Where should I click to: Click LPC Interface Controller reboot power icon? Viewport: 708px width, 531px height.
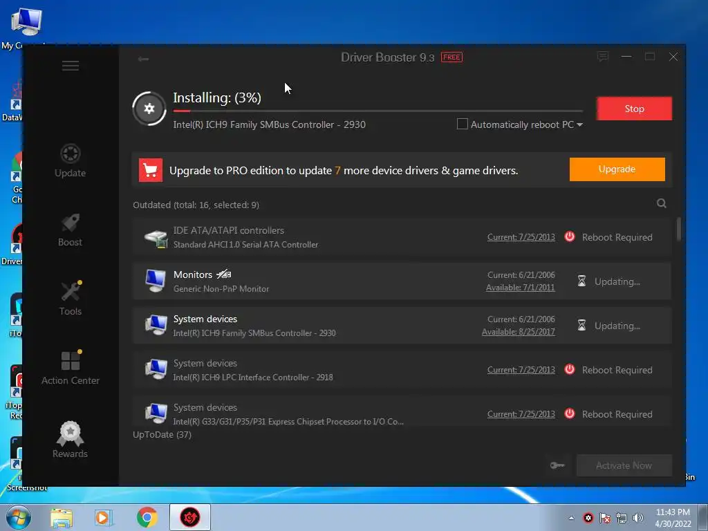pyautogui.click(x=570, y=369)
